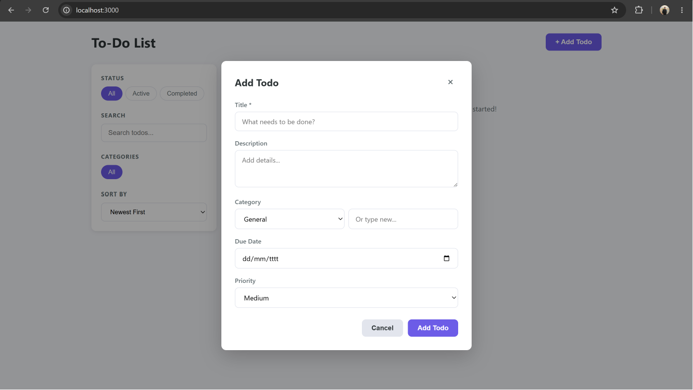This screenshot has height=390, width=693.
Task: Expand the Category dropdown showing General
Action: point(290,219)
